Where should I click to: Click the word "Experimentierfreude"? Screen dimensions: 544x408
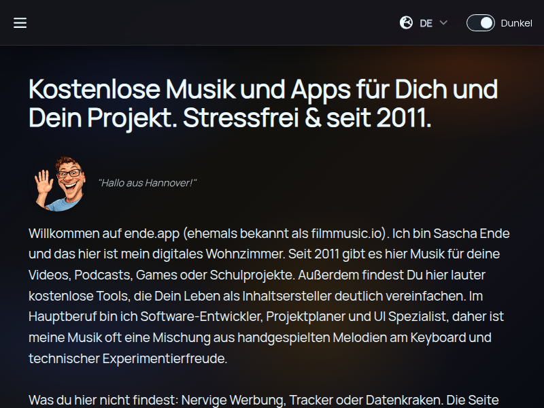click(165, 358)
